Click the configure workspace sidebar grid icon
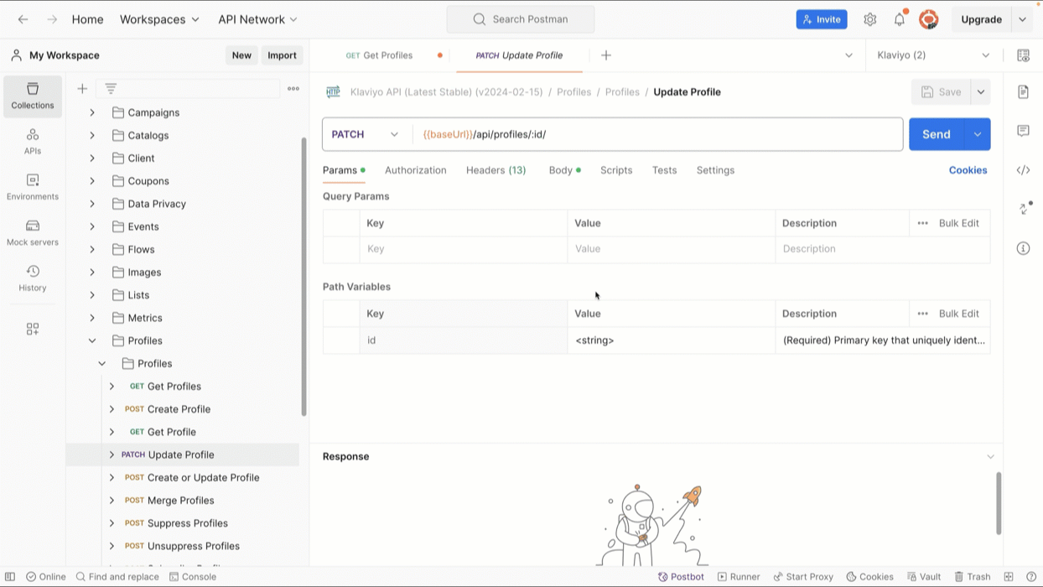The width and height of the screenshot is (1043, 587). click(33, 329)
